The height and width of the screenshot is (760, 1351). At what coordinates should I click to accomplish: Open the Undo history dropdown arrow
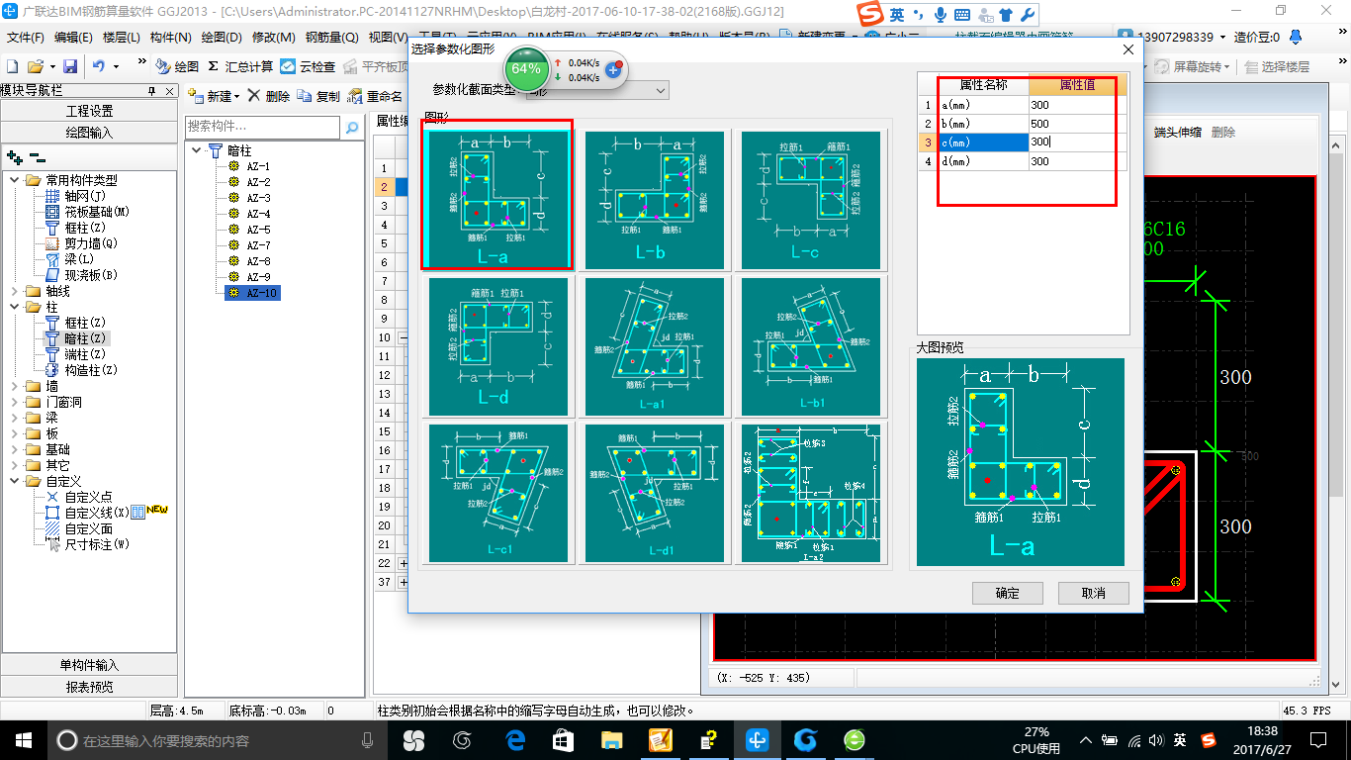click(116, 66)
